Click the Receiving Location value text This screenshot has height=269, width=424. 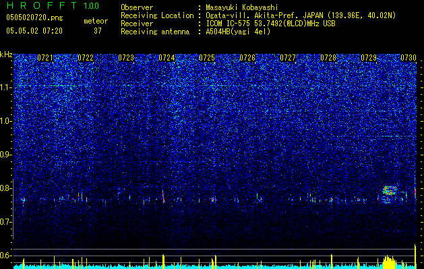[x=301, y=15]
